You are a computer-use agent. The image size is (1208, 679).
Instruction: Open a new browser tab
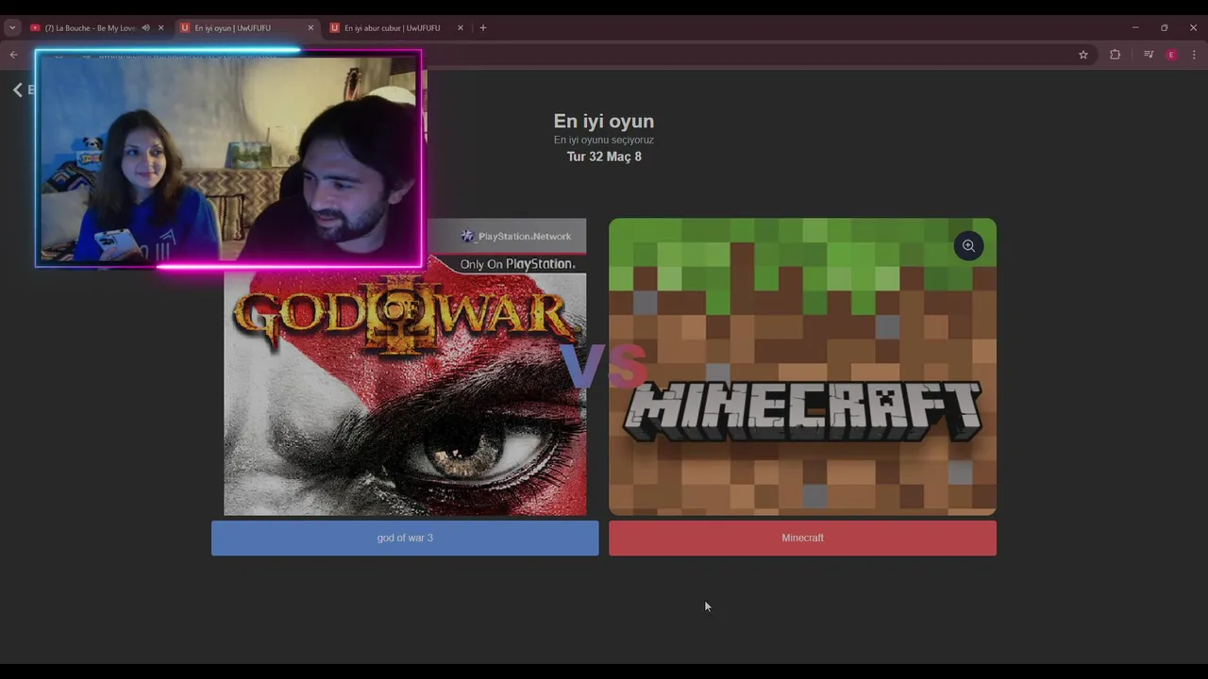[483, 28]
